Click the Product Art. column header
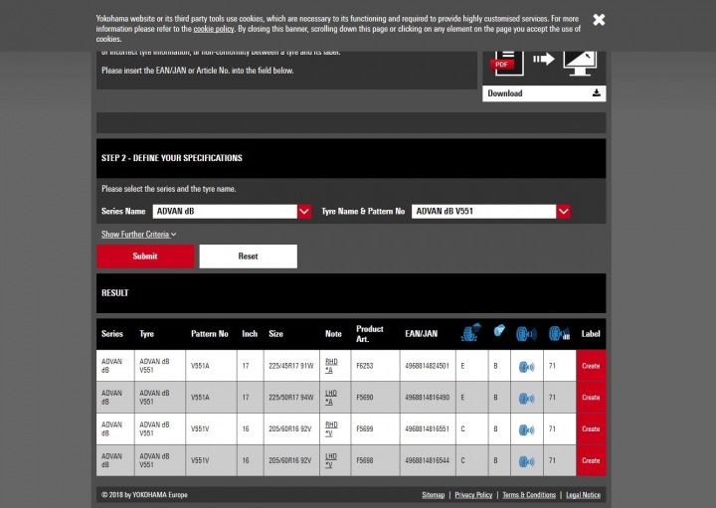Screen dimensions: 716x508 (x=369, y=334)
